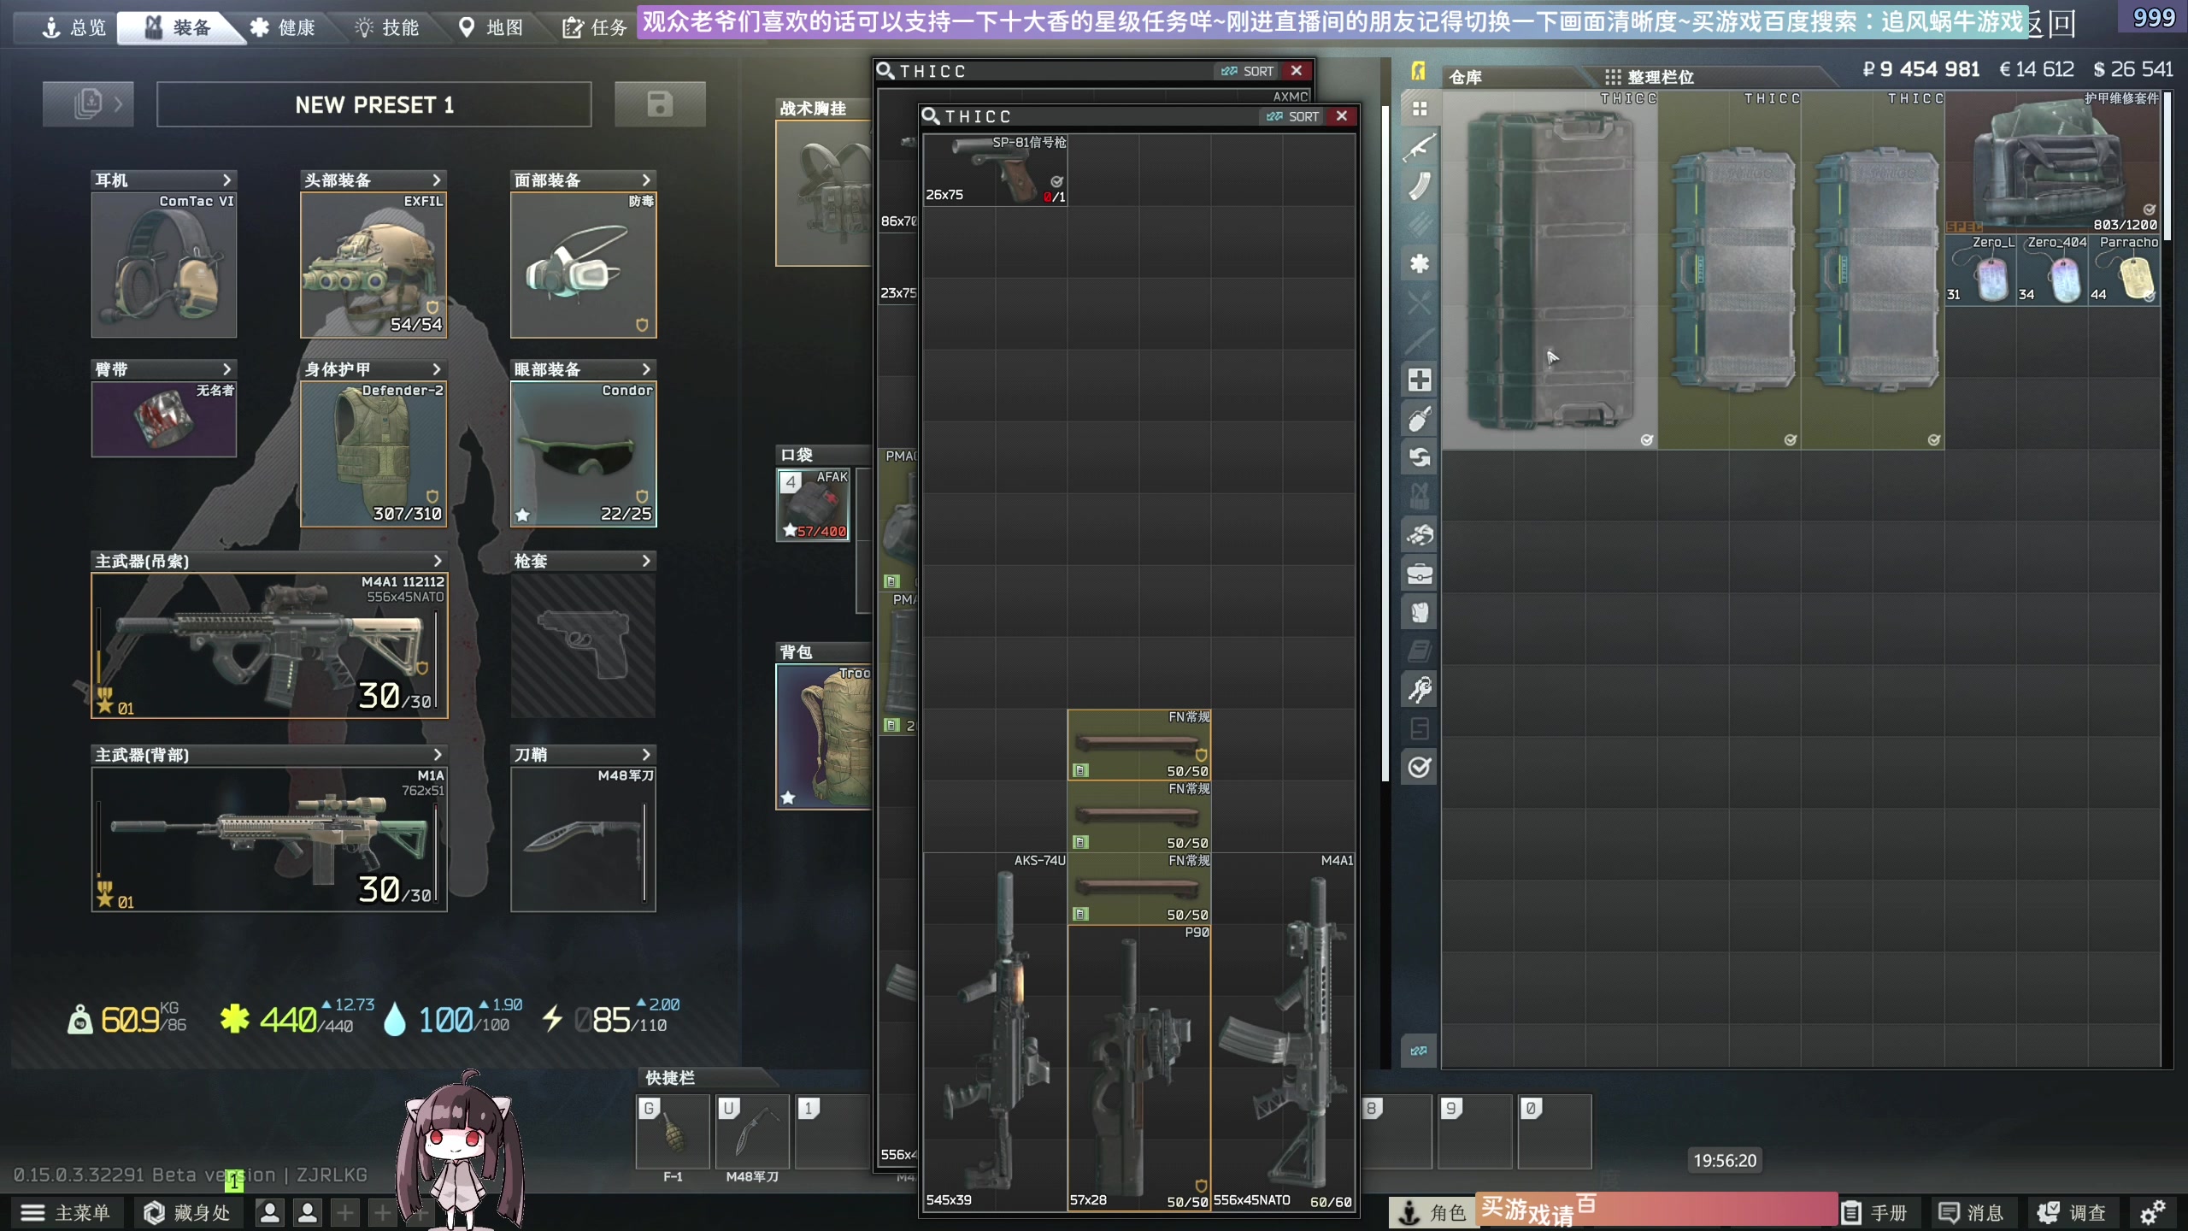Open the 消息 messages button
The image size is (2188, 1231).
(x=1972, y=1212)
